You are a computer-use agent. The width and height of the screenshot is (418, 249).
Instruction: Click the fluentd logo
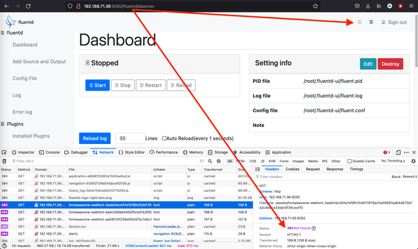click(x=20, y=22)
